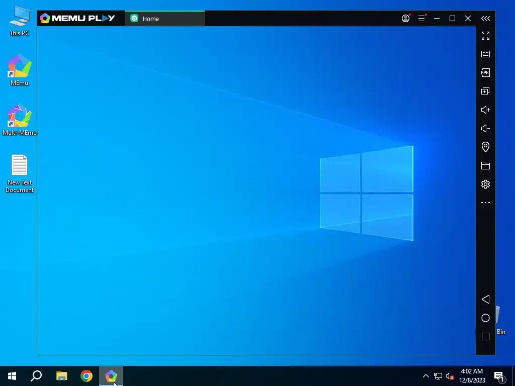Show more sidebar tools
Screen dimensions: 515x386
[x=485, y=203]
